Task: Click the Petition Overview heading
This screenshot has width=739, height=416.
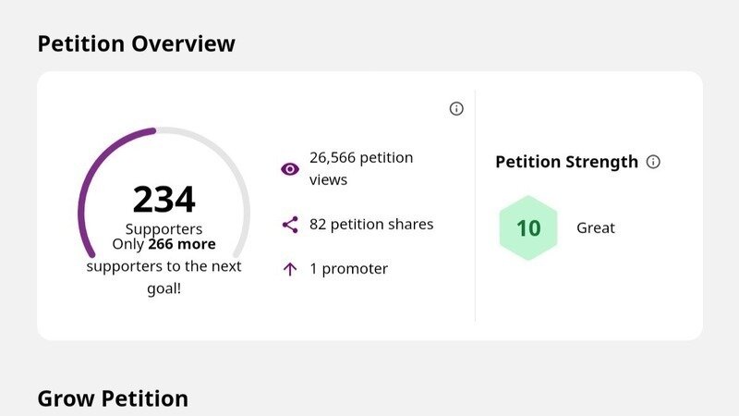Action: click(x=136, y=43)
